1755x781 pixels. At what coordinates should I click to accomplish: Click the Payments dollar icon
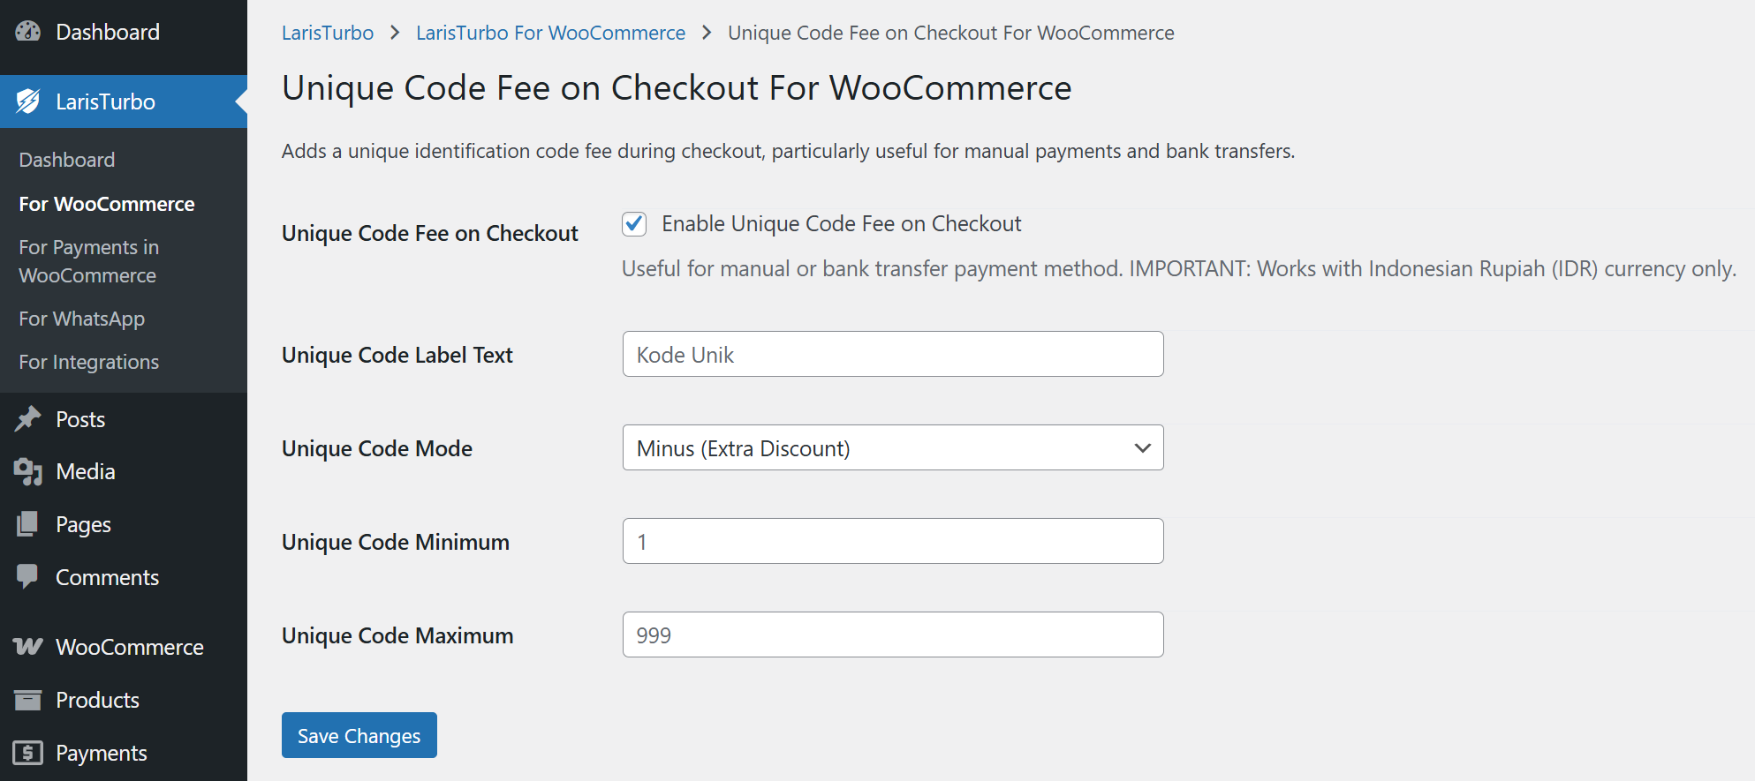pyautogui.click(x=27, y=753)
